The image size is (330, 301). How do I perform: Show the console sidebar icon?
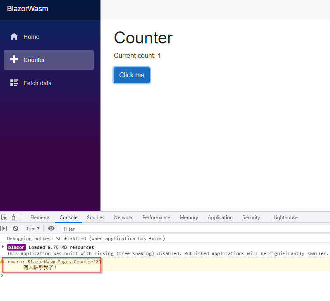click(x=4, y=228)
